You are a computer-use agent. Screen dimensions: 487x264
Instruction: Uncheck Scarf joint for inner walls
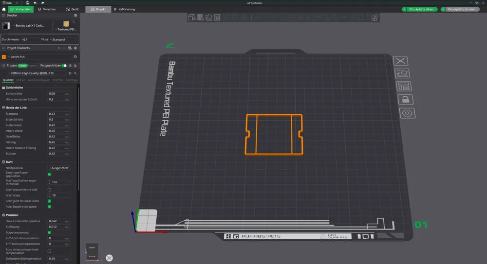[x=49, y=201]
